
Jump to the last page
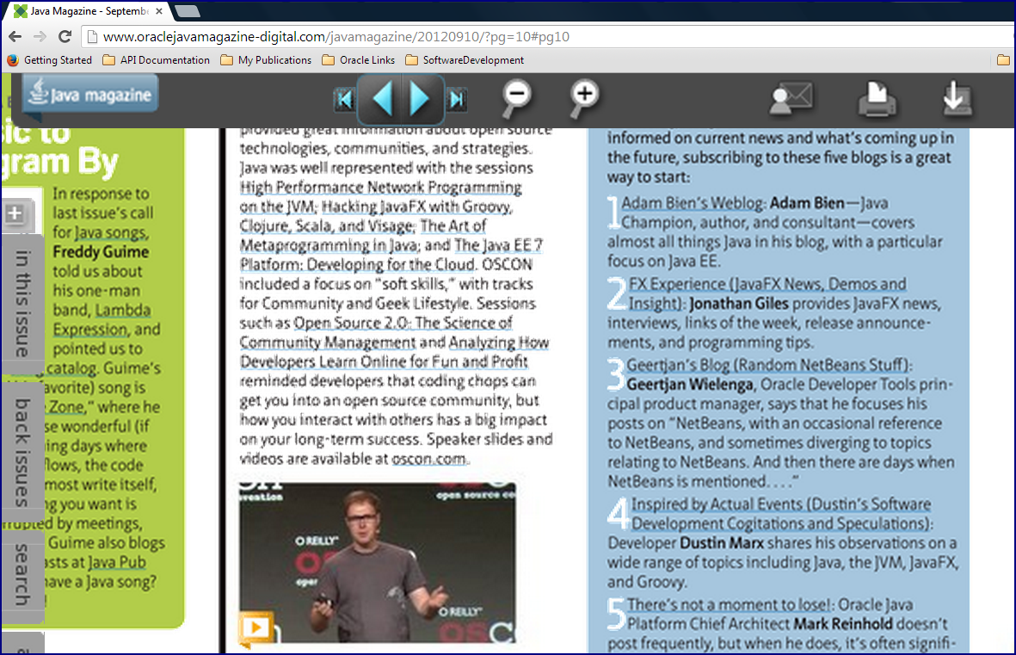(x=457, y=99)
